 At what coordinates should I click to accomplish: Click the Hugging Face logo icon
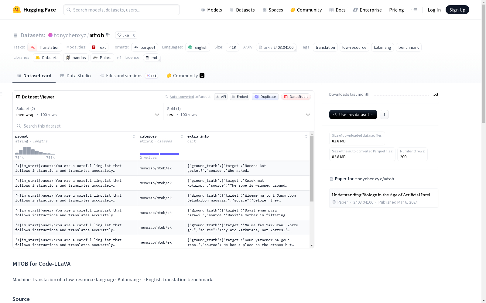tap(17, 10)
